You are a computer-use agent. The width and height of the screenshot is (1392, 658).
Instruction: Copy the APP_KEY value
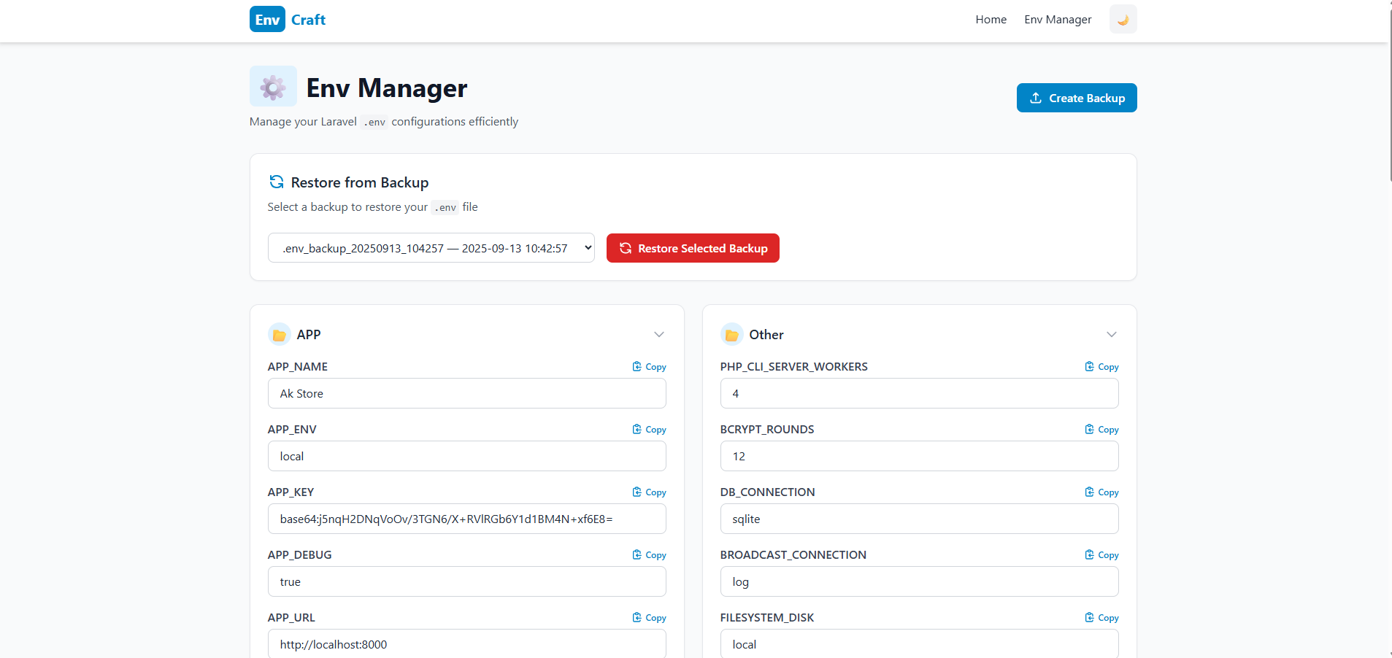(x=649, y=492)
